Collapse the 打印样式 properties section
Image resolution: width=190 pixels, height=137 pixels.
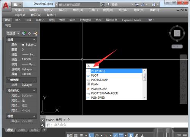pos(34,91)
